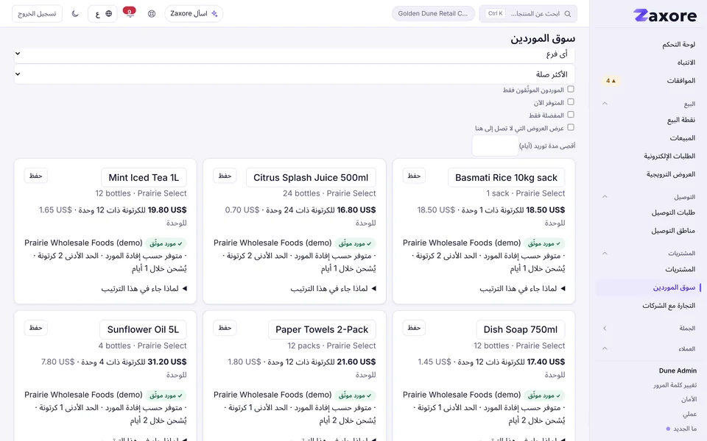This screenshot has width=707, height=441.
Task: Click sparkle icon in Ask Zaxore button
Action: tap(214, 13)
